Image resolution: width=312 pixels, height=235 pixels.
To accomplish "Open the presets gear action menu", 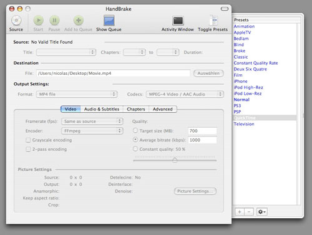I will (262, 212).
